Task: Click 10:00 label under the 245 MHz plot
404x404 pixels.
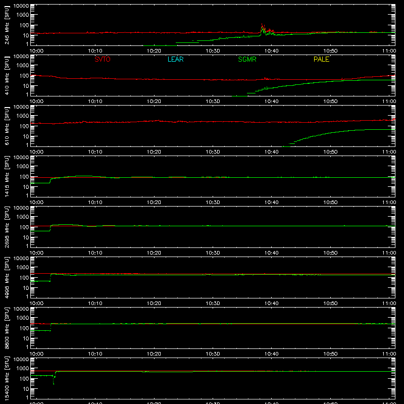Action: pos(36,51)
